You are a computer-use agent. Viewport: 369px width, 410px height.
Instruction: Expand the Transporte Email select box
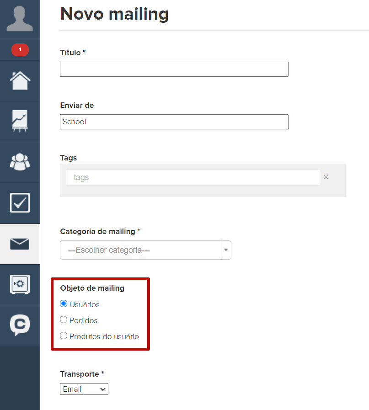[84, 389]
